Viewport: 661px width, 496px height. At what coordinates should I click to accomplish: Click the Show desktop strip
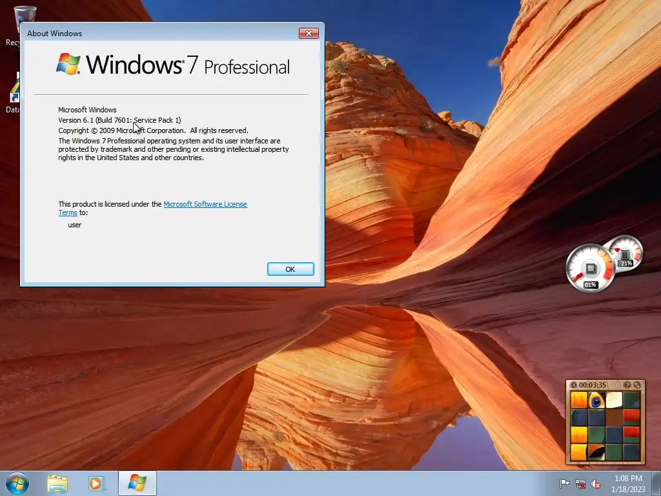tap(656, 483)
